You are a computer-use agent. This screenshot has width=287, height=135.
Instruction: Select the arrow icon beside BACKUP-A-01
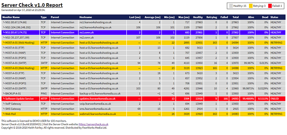click(x=4, y=93)
